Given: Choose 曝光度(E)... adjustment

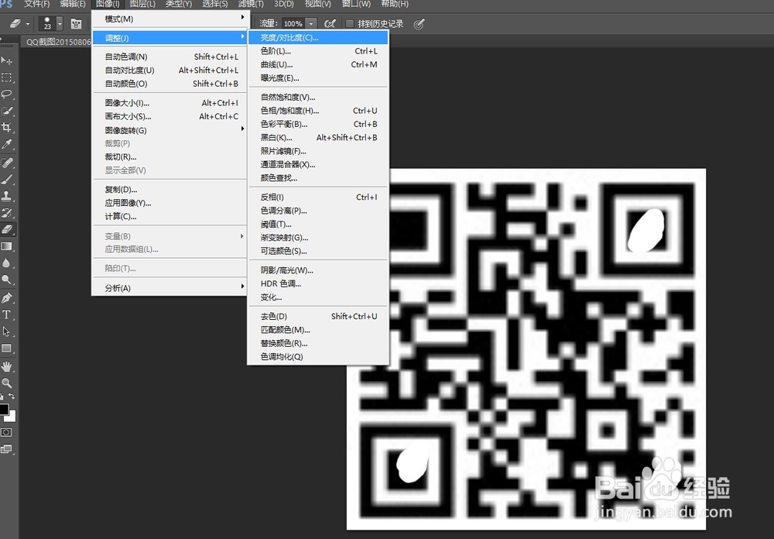Looking at the screenshot, I should click(318, 78).
